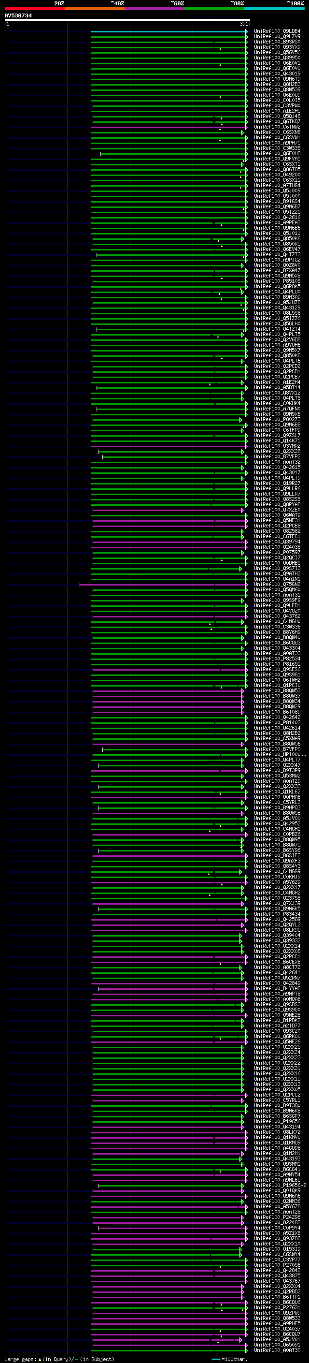Select hit UniRef100_Q1PCI0
The image size is (309, 1363).
click(277, 685)
